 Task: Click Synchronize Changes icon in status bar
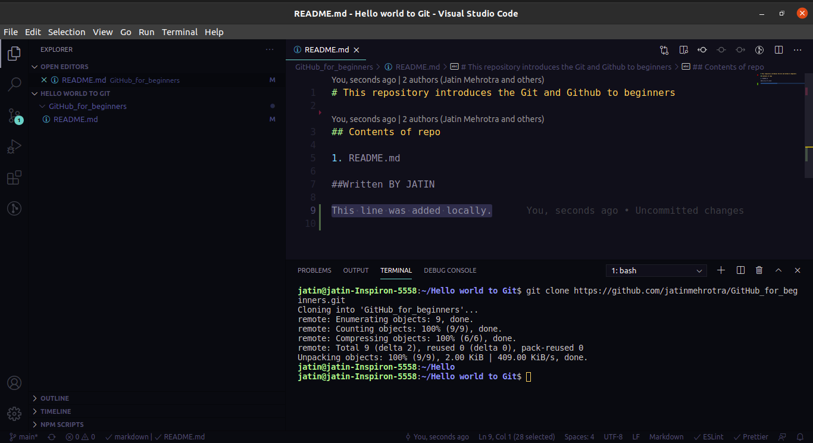[52, 437]
